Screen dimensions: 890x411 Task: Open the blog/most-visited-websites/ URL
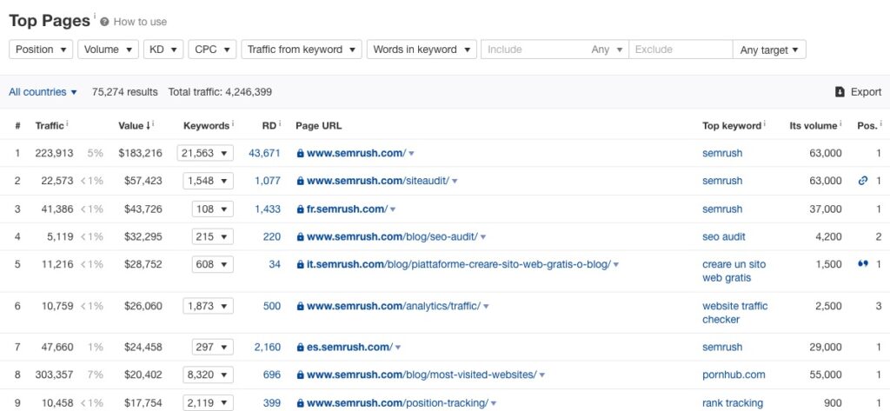pyautogui.click(x=422, y=375)
